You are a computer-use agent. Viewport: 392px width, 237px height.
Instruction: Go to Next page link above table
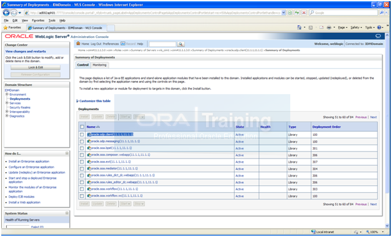click(x=373, y=117)
